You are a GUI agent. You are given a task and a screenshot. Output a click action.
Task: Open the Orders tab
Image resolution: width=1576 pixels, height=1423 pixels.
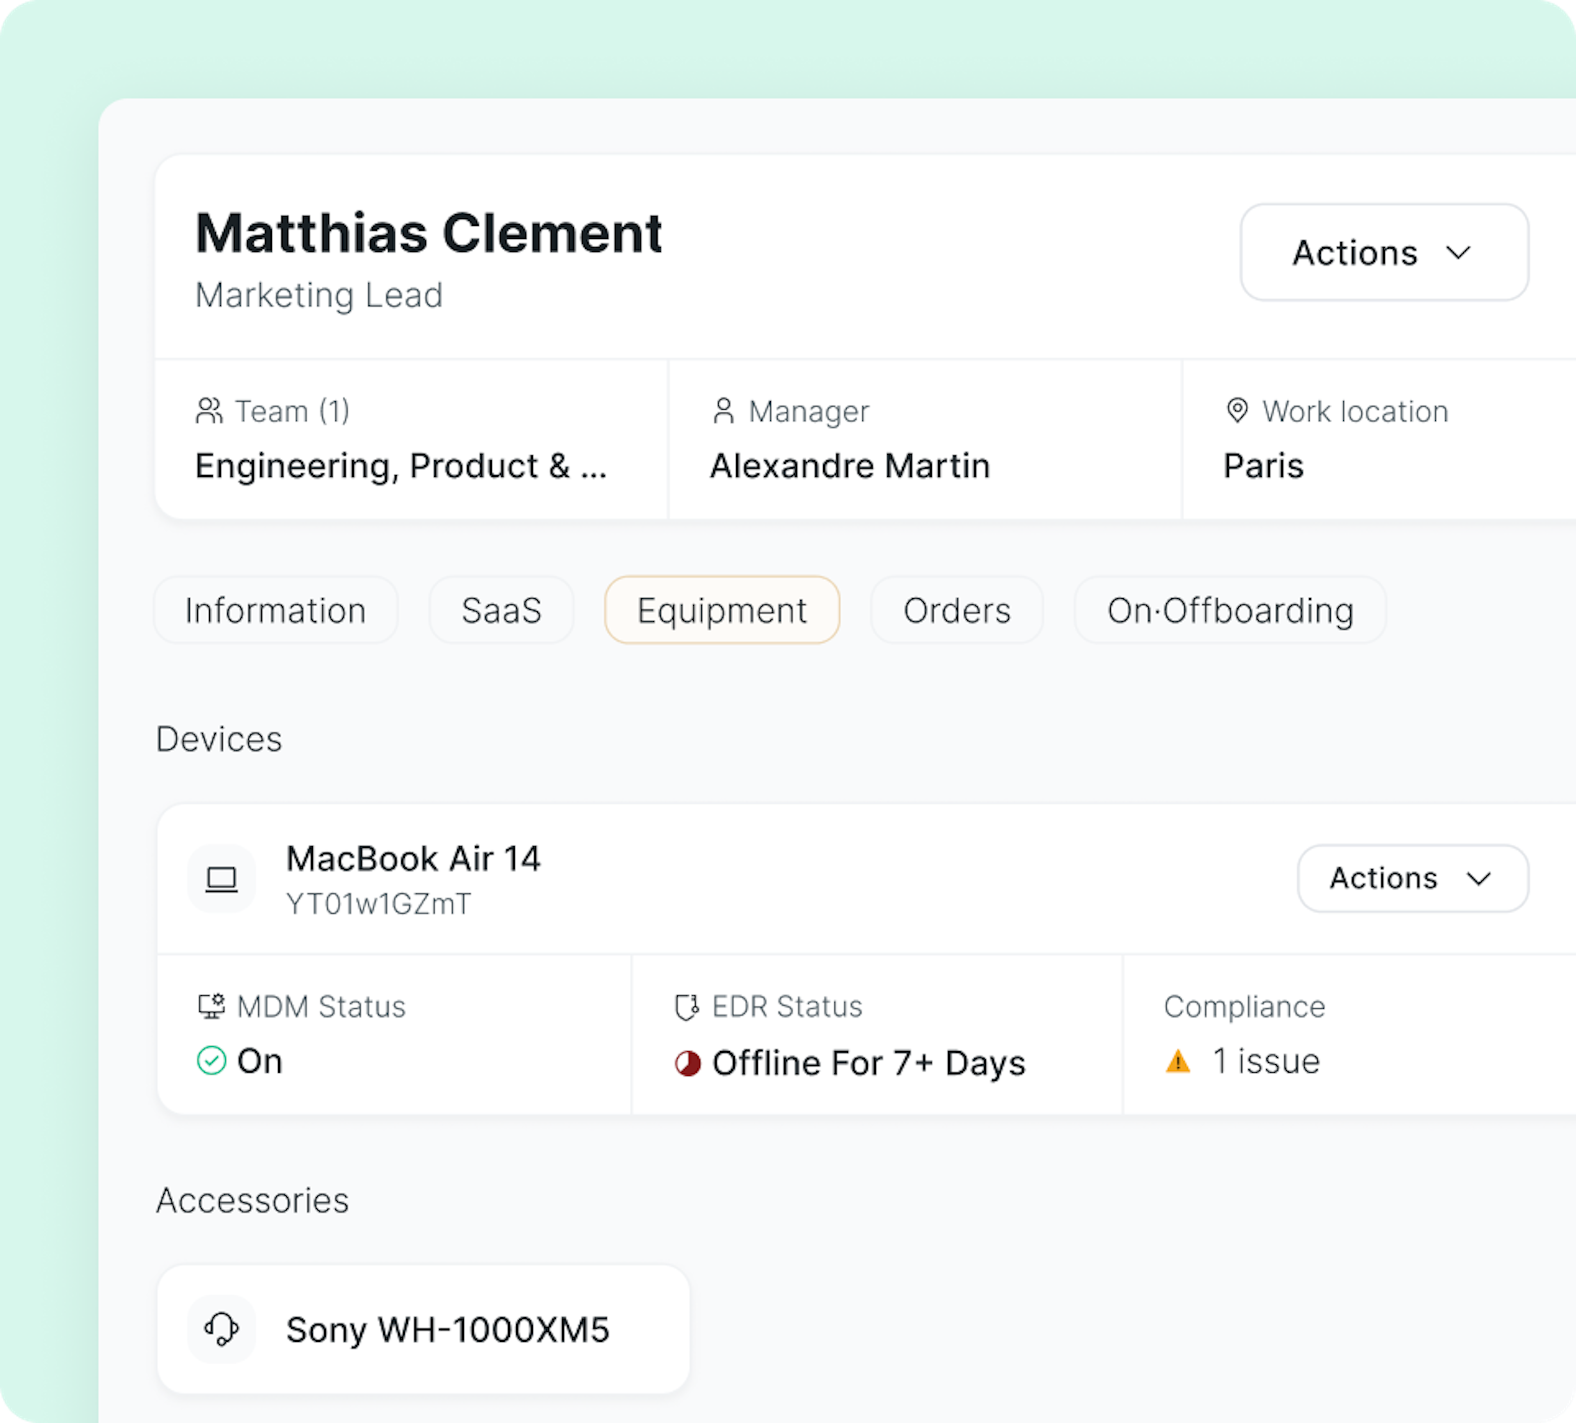click(x=957, y=610)
